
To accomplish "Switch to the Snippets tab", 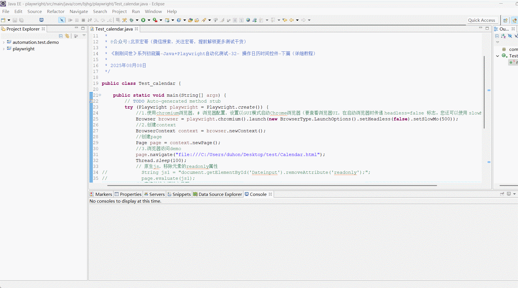I will 179,194.
